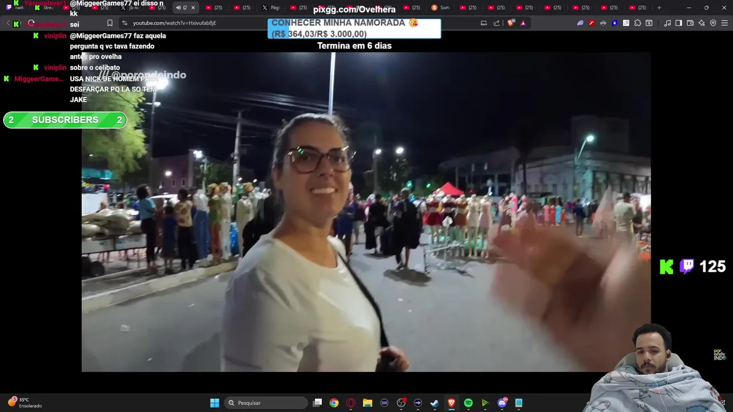Open Discord from the taskbar

pos(502,403)
